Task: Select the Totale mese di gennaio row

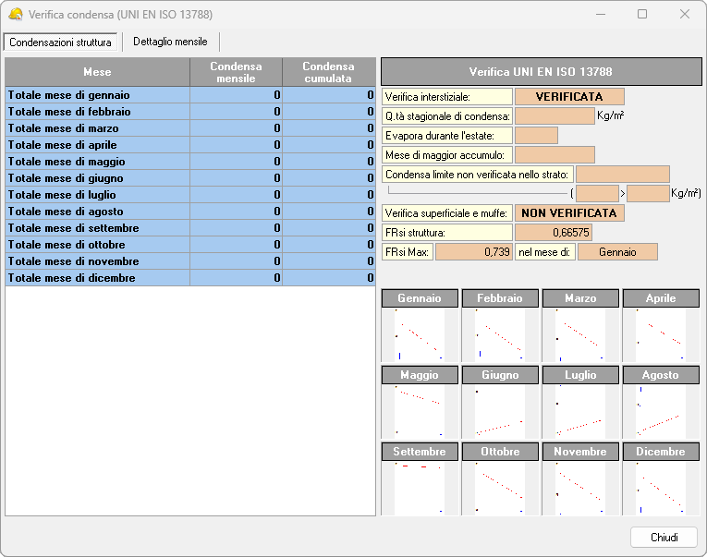Action: [97, 95]
